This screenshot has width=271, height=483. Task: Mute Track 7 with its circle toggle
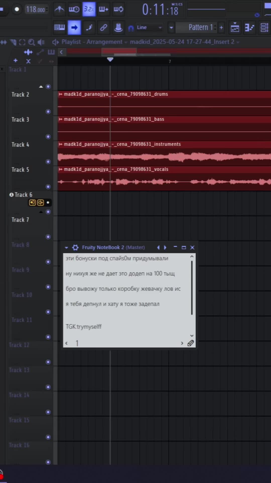48,237
